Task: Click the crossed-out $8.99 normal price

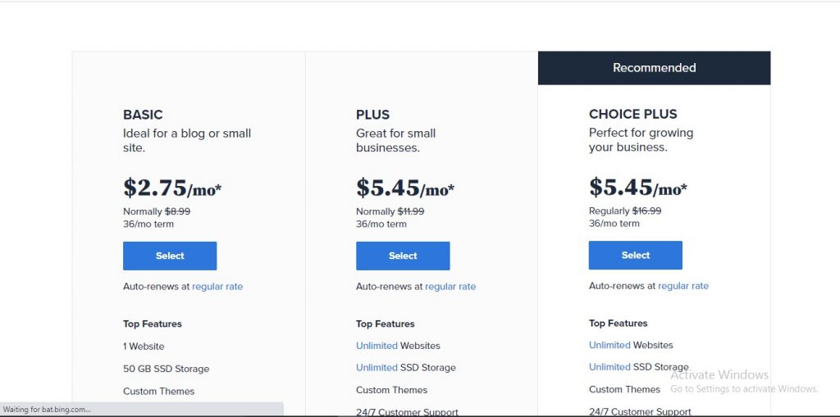Action: coord(177,211)
